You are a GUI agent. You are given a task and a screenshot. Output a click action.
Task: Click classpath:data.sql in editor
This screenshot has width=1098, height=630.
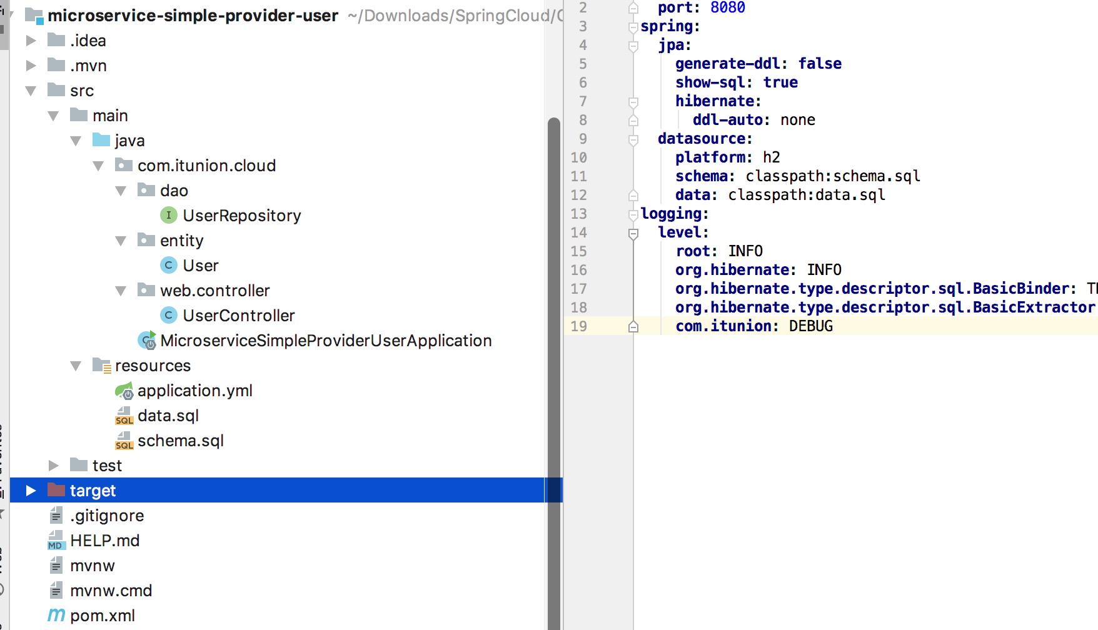point(807,195)
